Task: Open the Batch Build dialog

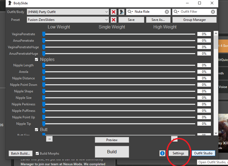Action: click(x=21, y=153)
